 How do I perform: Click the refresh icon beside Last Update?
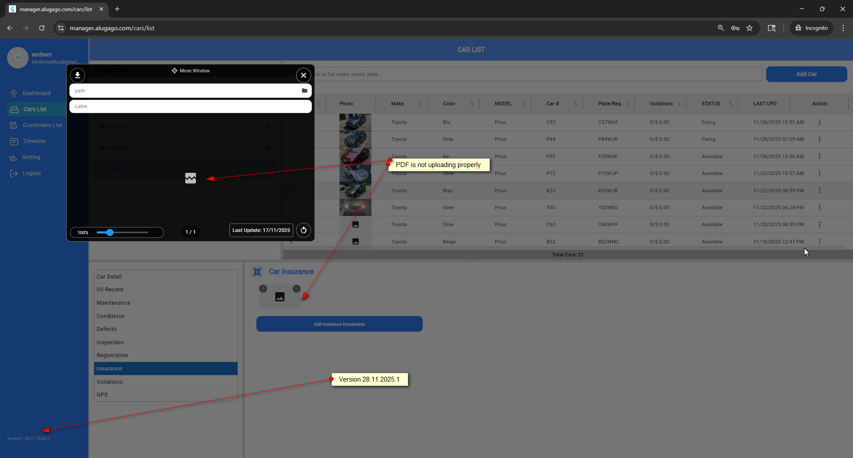pyautogui.click(x=303, y=230)
